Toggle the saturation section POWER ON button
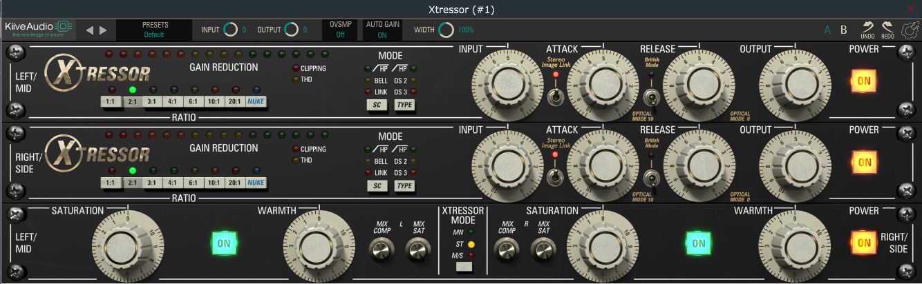The height and width of the screenshot is (284, 922). [864, 243]
